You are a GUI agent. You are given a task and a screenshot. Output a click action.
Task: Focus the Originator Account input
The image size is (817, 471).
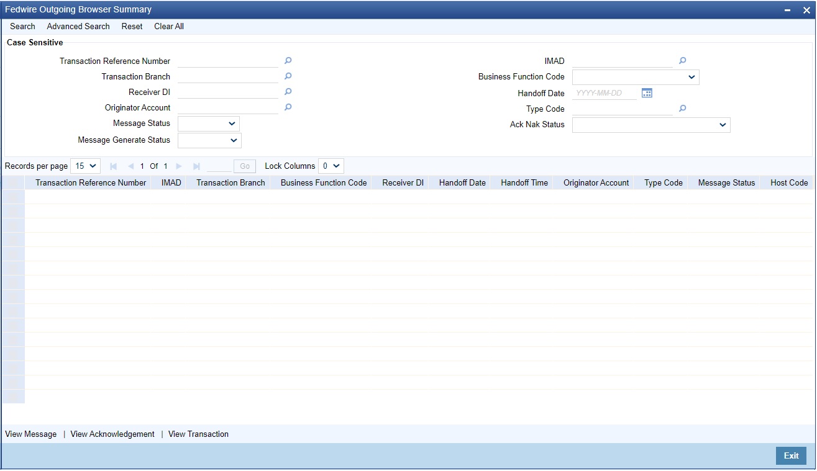point(228,107)
